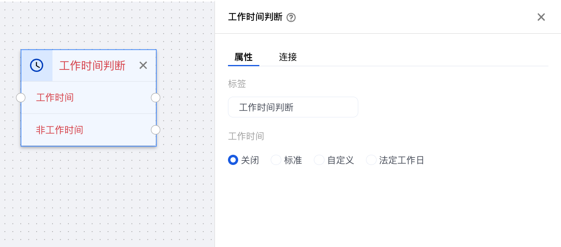Remove the 工作时间判断 node with its X
Screen dimensions: 561x247
[x=143, y=65]
